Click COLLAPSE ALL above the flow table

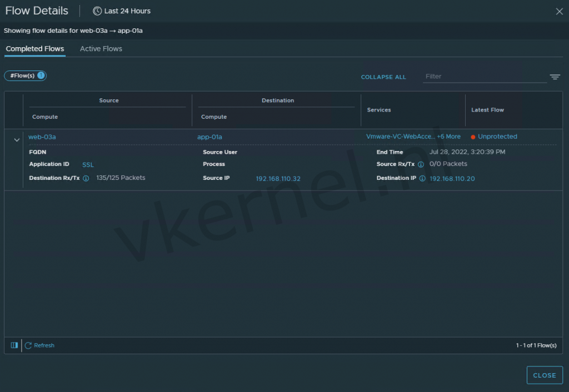(x=383, y=77)
